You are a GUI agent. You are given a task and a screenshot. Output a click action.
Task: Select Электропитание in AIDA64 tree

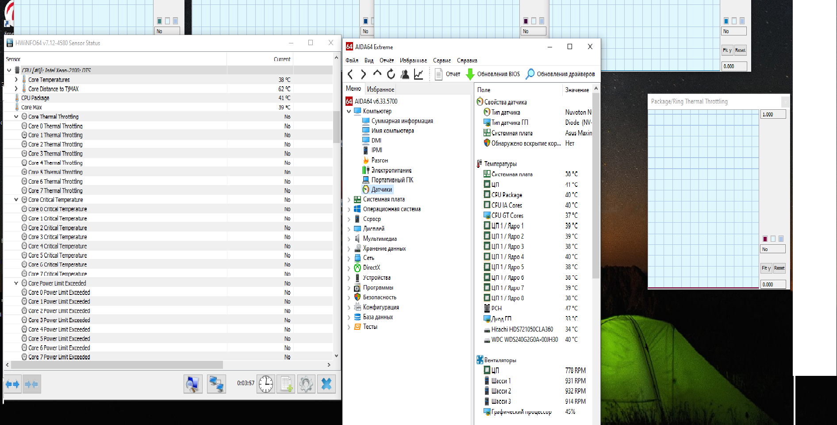coord(392,170)
